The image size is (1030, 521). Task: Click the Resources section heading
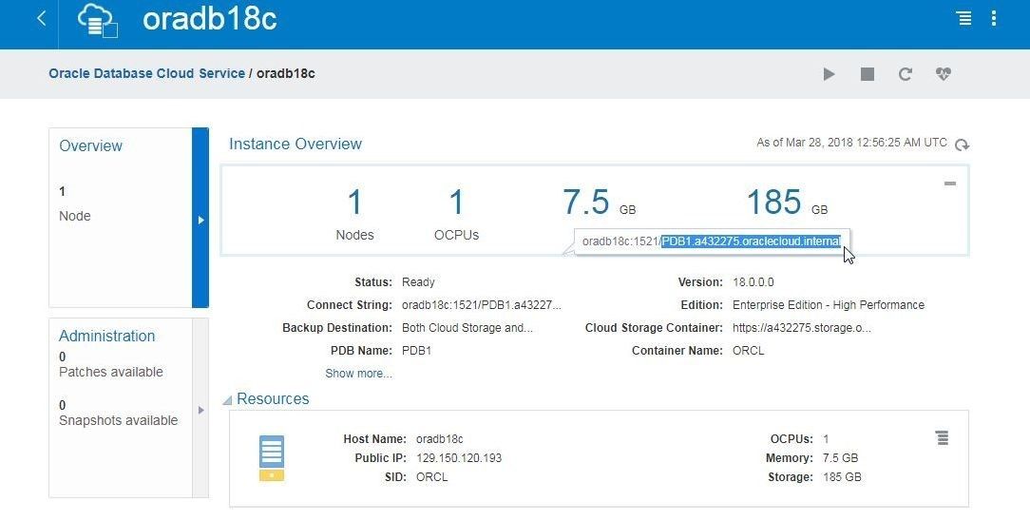click(273, 398)
